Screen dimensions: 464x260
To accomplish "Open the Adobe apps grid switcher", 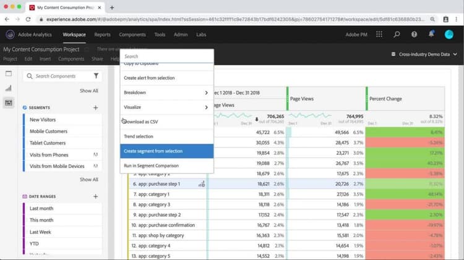I will (379, 35).
